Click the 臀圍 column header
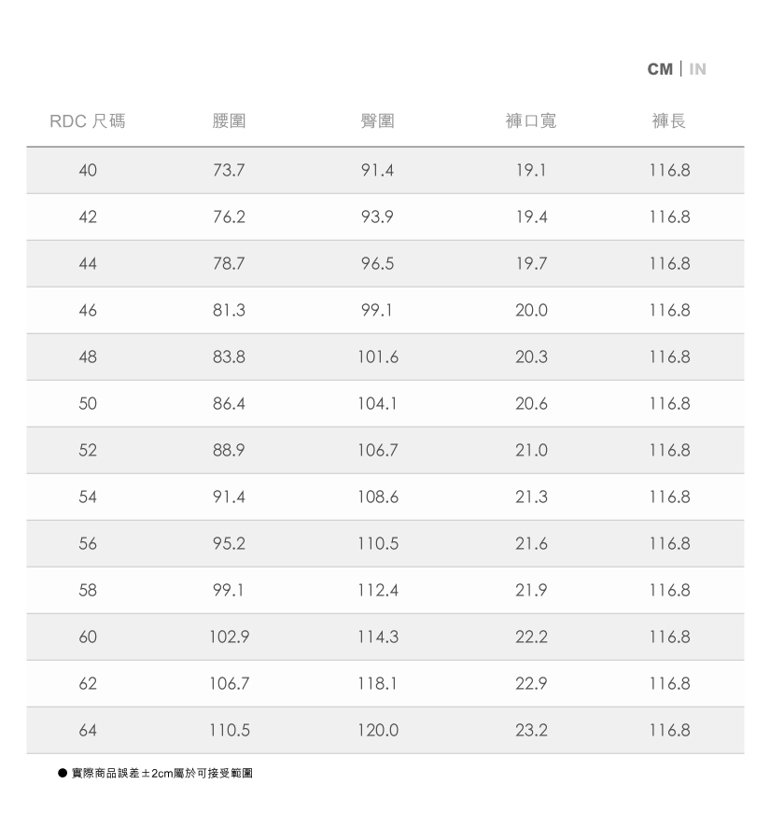The height and width of the screenshot is (840, 770). pyautogui.click(x=377, y=121)
